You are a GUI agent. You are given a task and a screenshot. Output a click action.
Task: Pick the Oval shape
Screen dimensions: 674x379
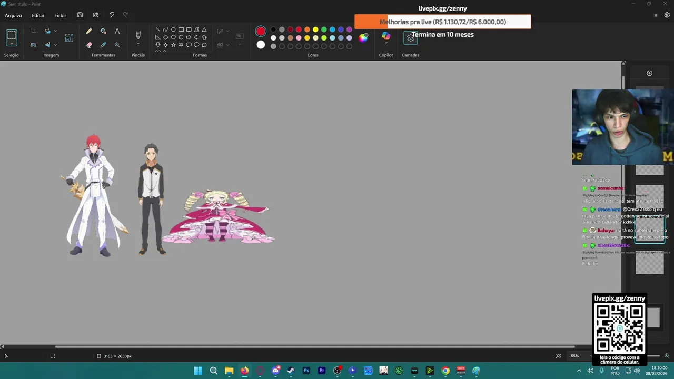click(173, 29)
